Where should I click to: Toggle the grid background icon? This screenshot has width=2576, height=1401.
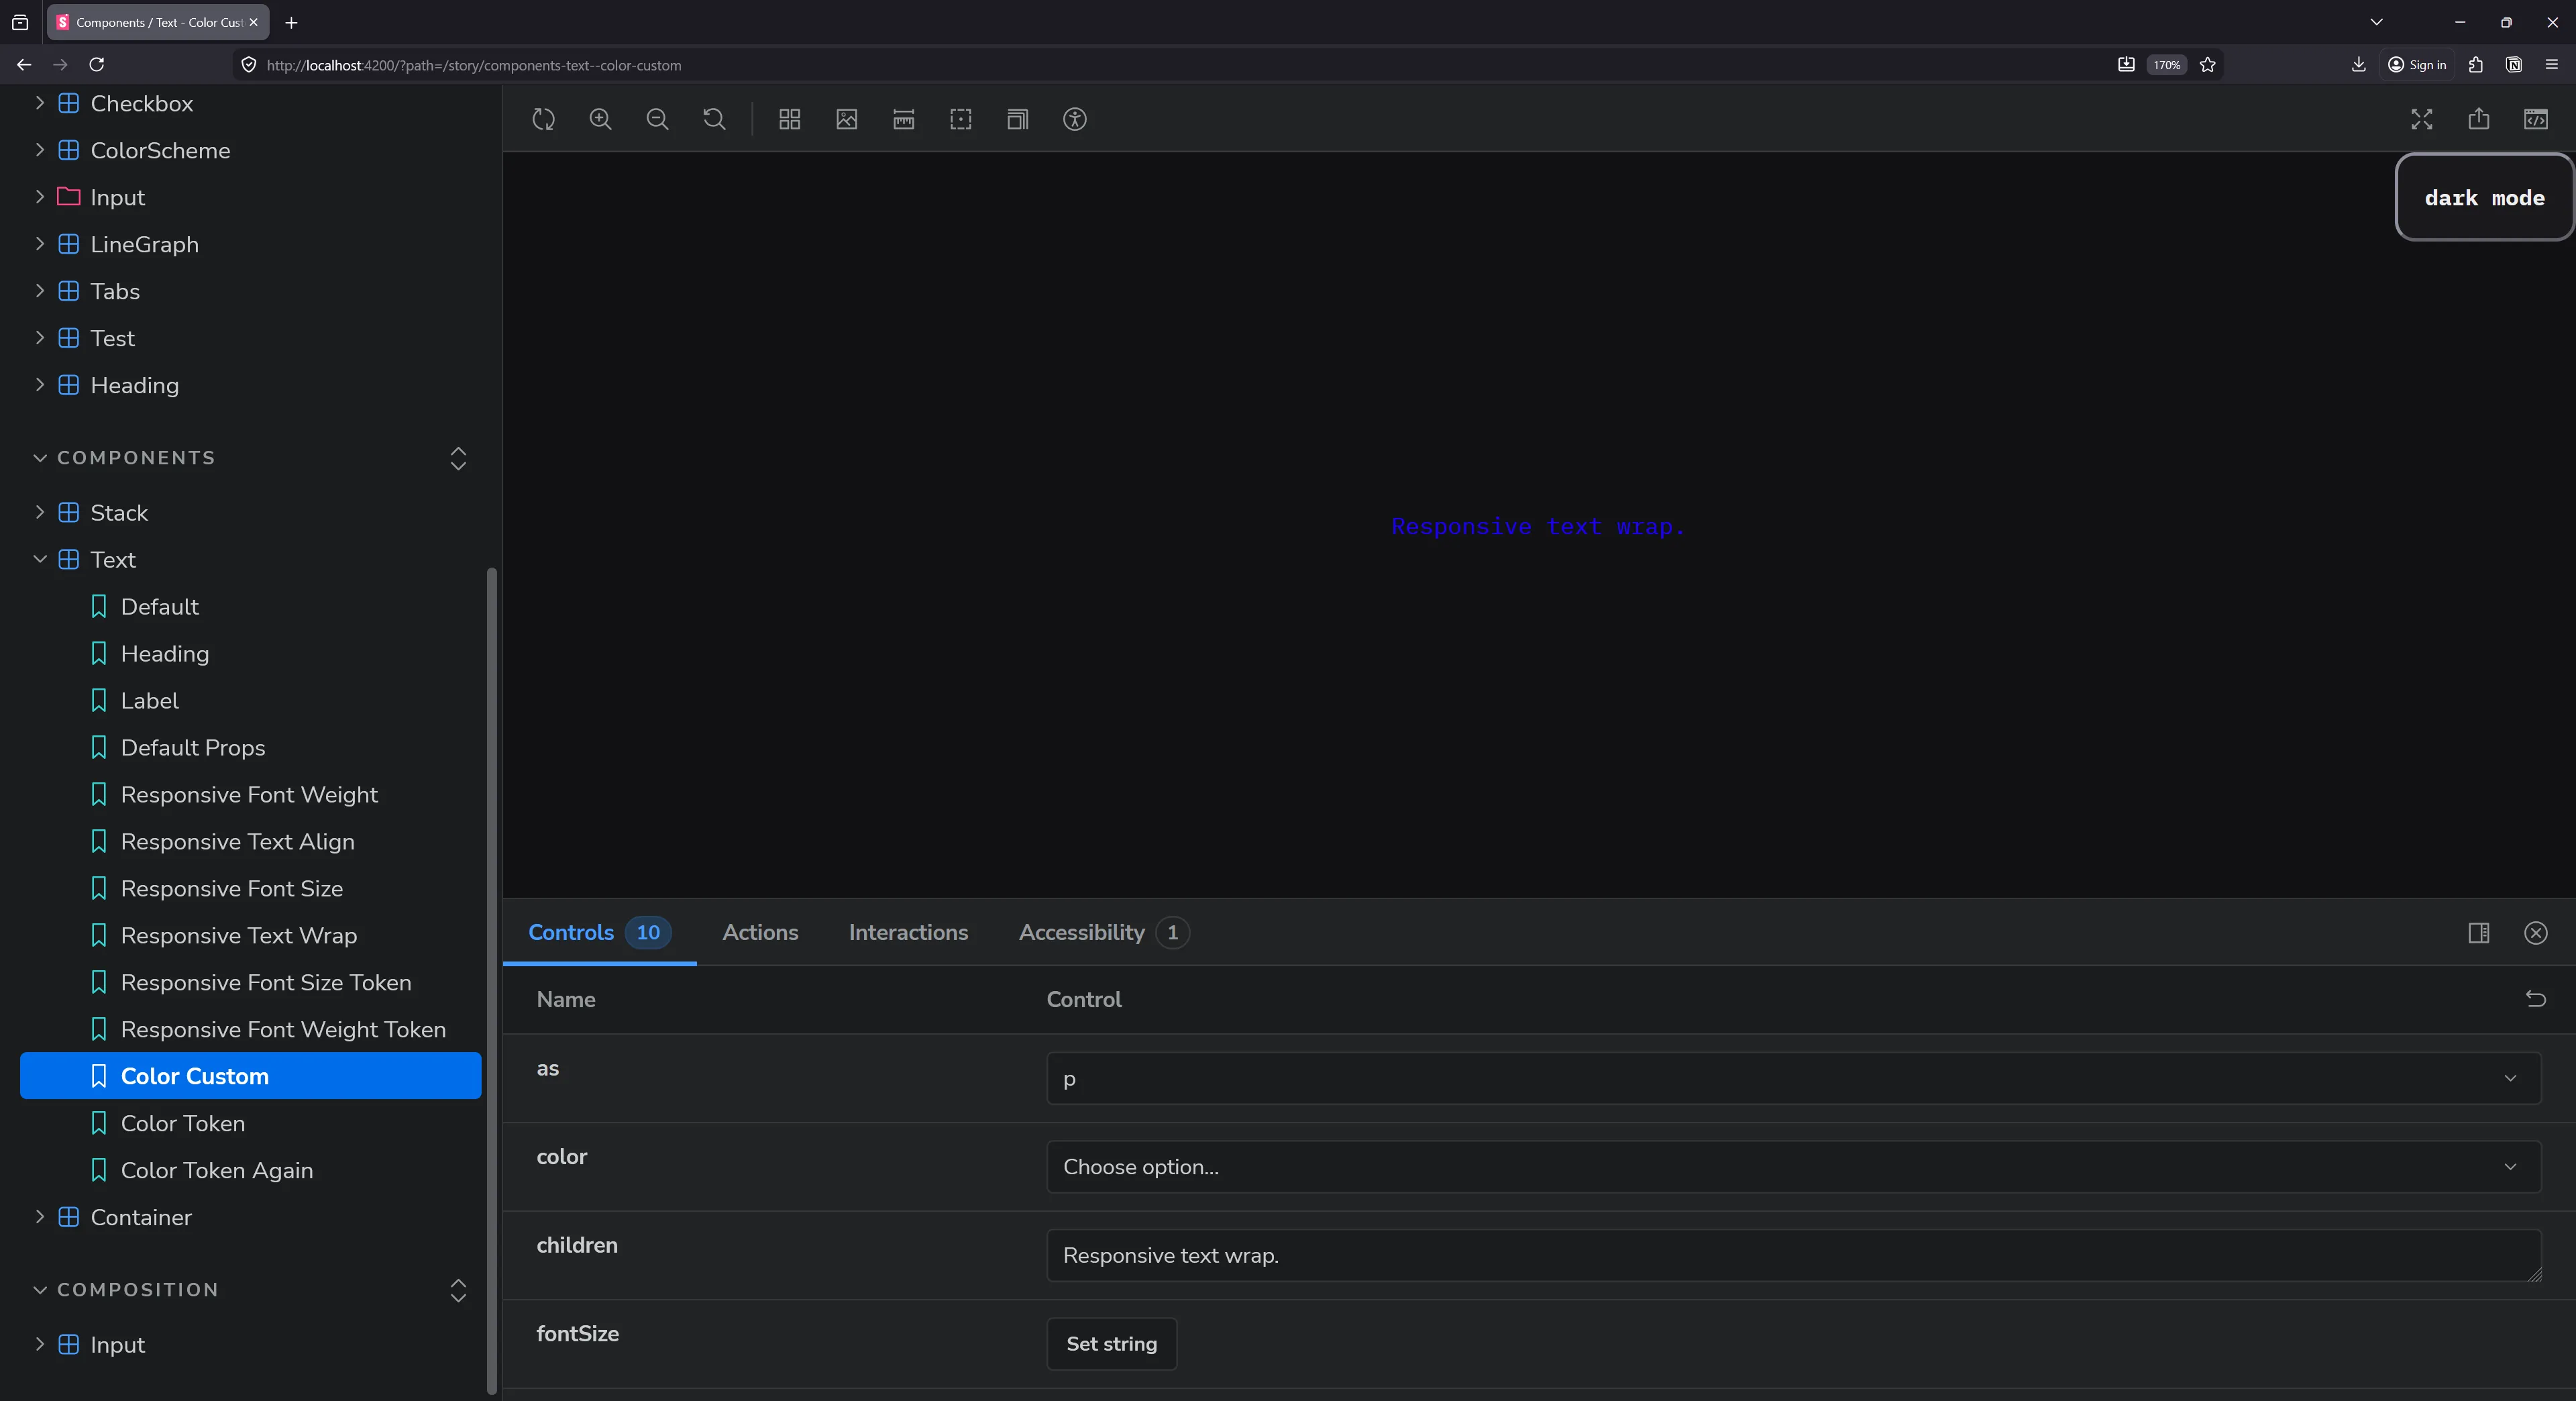(x=789, y=119)
